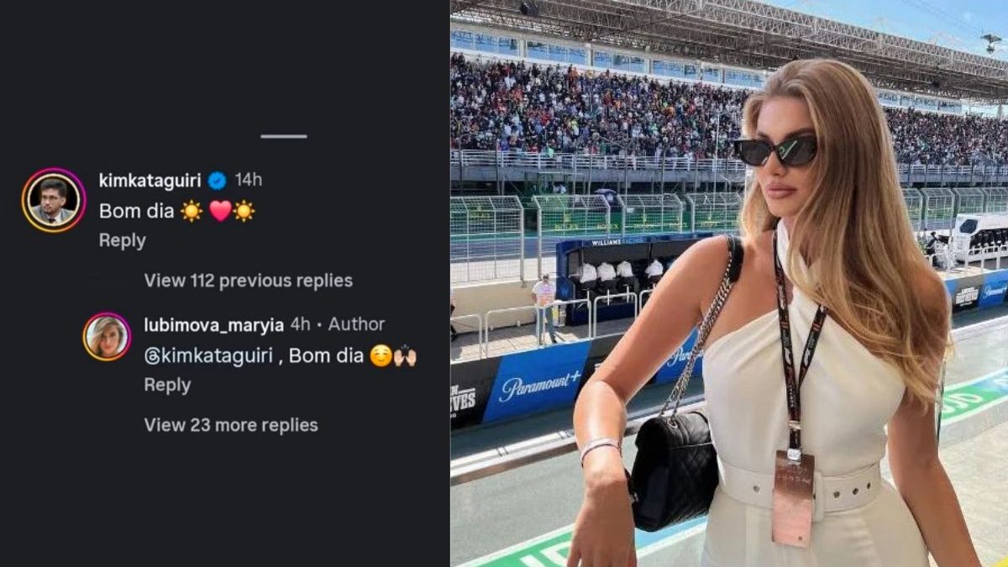Expand View 23 more replies
This screenshot has width=1008, height=567.
231,425
